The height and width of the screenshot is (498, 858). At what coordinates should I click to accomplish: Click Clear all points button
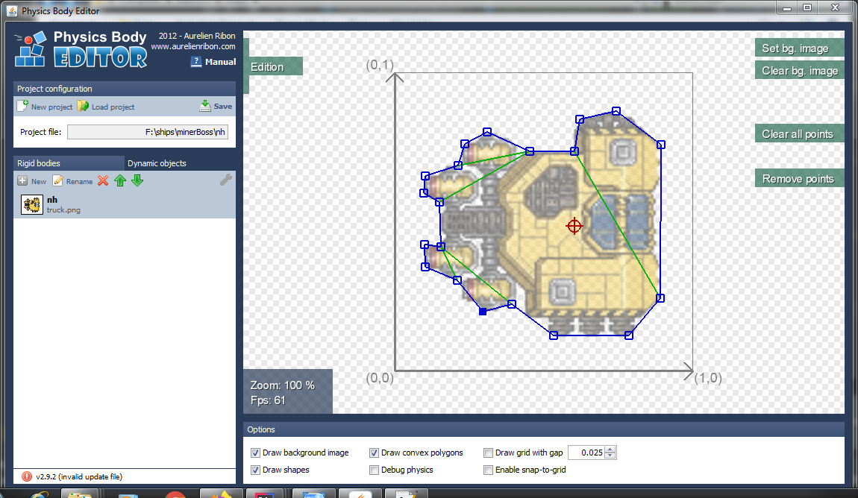click(800, 134)
